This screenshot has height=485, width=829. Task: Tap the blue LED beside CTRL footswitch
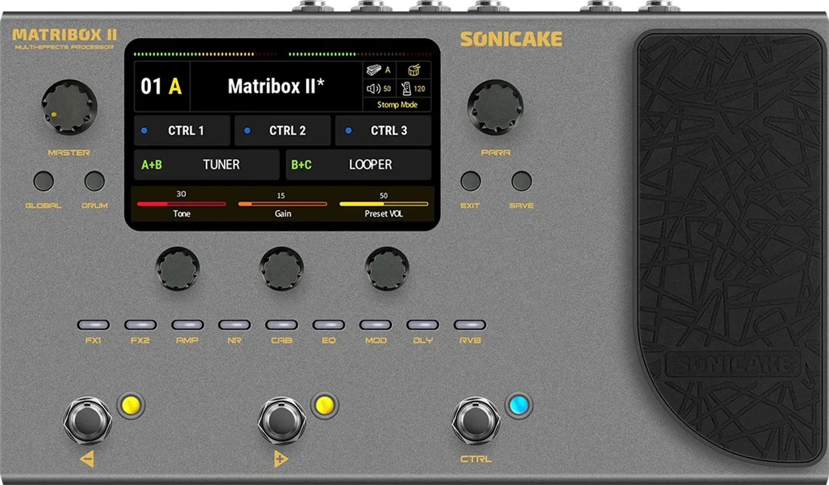tap(519, 405)
